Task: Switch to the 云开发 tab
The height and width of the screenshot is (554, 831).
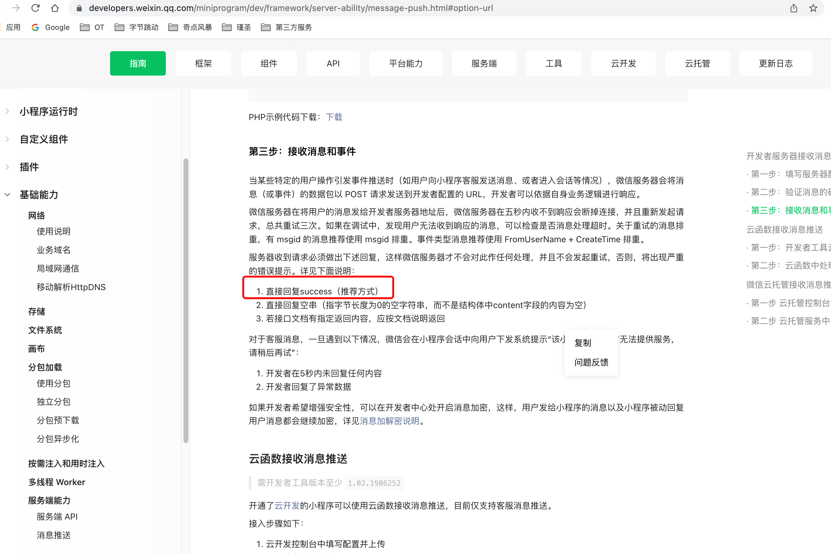Action: coord(623,63)
